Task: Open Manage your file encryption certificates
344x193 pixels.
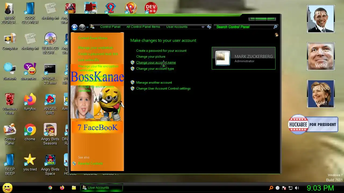Action: [x=98, y=68]
